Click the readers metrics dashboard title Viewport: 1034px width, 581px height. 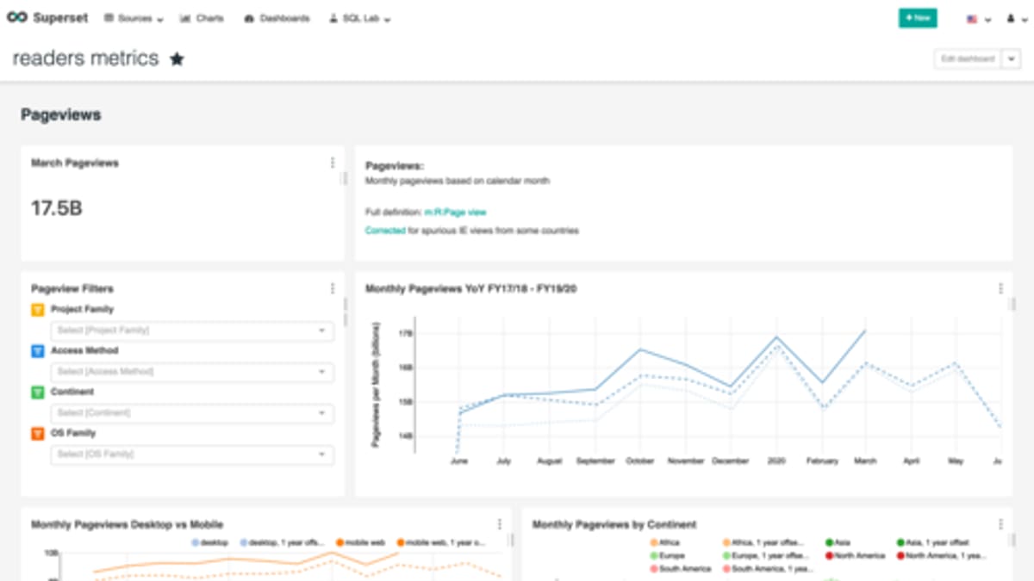pos(86,59)
